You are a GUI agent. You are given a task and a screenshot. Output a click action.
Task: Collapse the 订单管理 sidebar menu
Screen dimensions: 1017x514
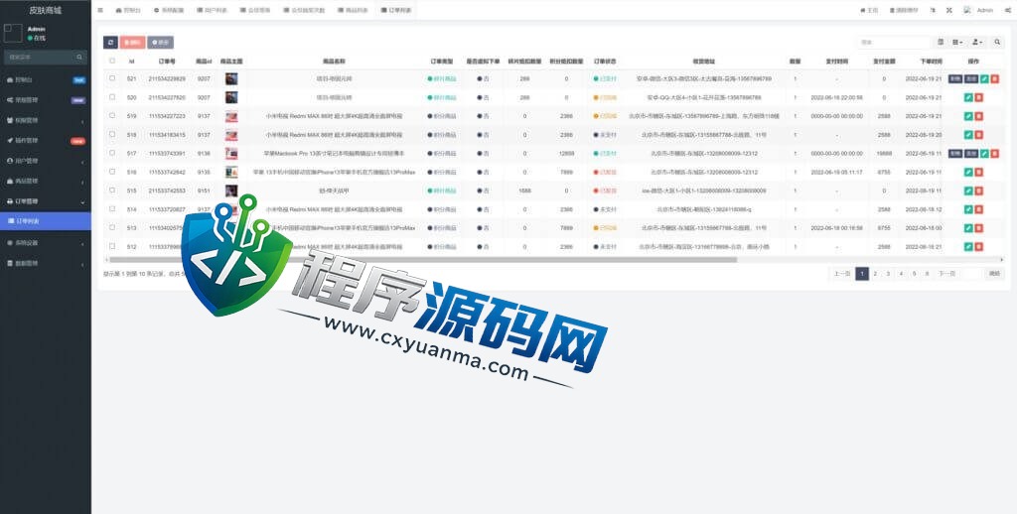pos(46,200)
